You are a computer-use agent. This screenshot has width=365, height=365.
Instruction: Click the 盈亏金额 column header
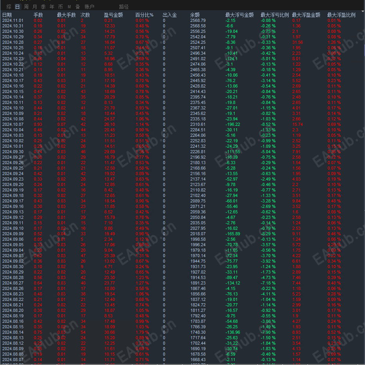(113, 15)
